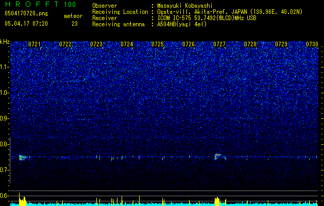This screenshot has height=206, width=324.
Task: Click the large meteor echo under 0727
Action: [218, 157]
